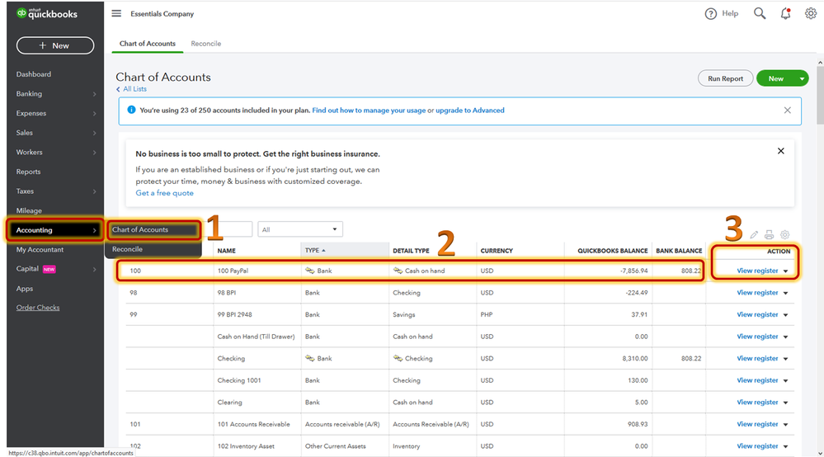Click the bank feed icon for Checking row

(310, 358)
